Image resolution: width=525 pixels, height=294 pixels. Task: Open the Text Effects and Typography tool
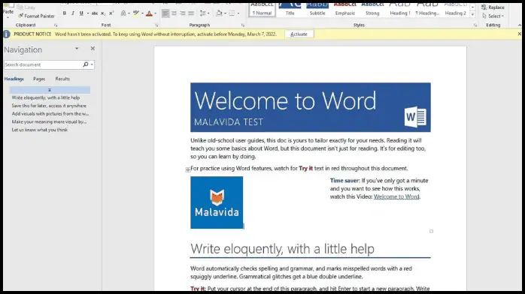[x=123, y=13]
